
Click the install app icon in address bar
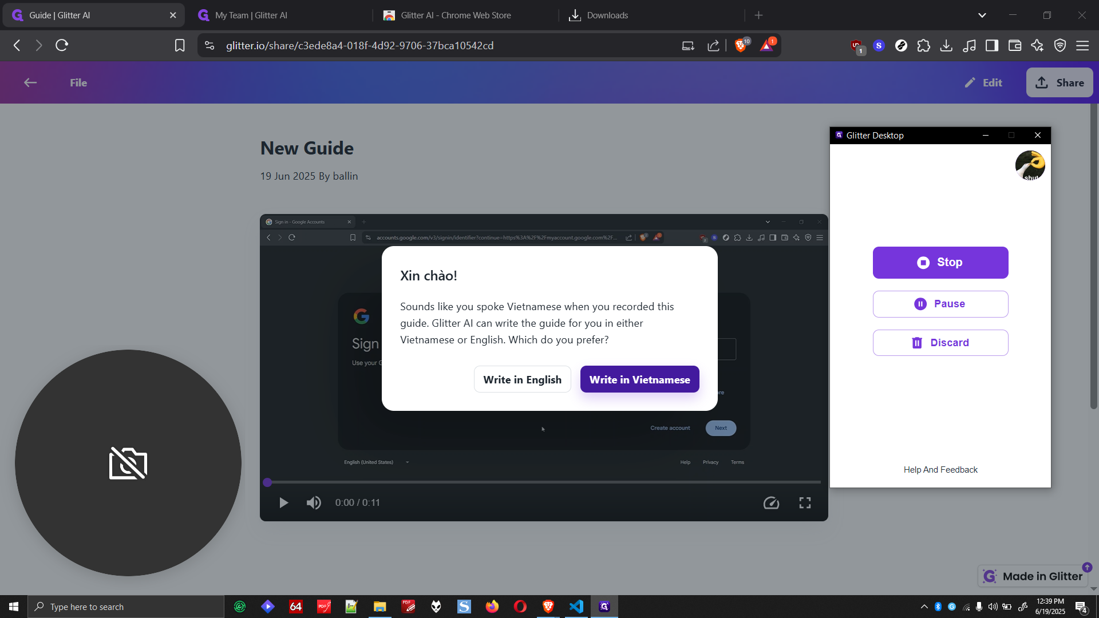point(688,45)
